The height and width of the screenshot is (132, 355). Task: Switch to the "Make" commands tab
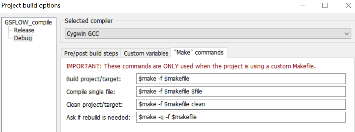199,53
